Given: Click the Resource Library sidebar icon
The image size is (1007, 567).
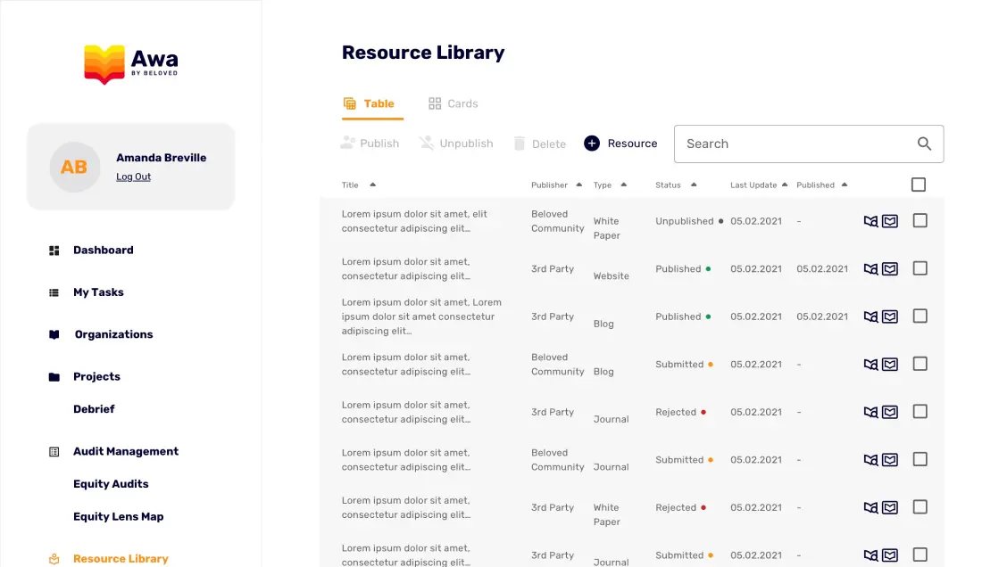Looking at the screenshot, I should (54, 558).
